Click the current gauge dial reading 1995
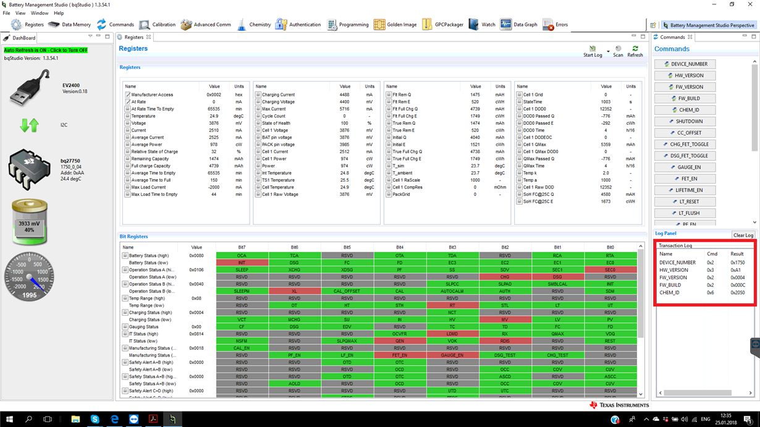Screen dimensions: 760x427 click(29, 277)
